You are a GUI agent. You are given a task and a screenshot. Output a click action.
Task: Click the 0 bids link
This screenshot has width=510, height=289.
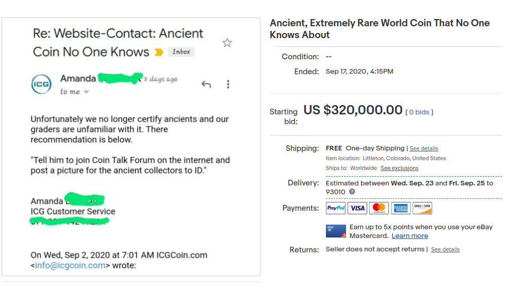pyautogui.click(x=419, y=112)
